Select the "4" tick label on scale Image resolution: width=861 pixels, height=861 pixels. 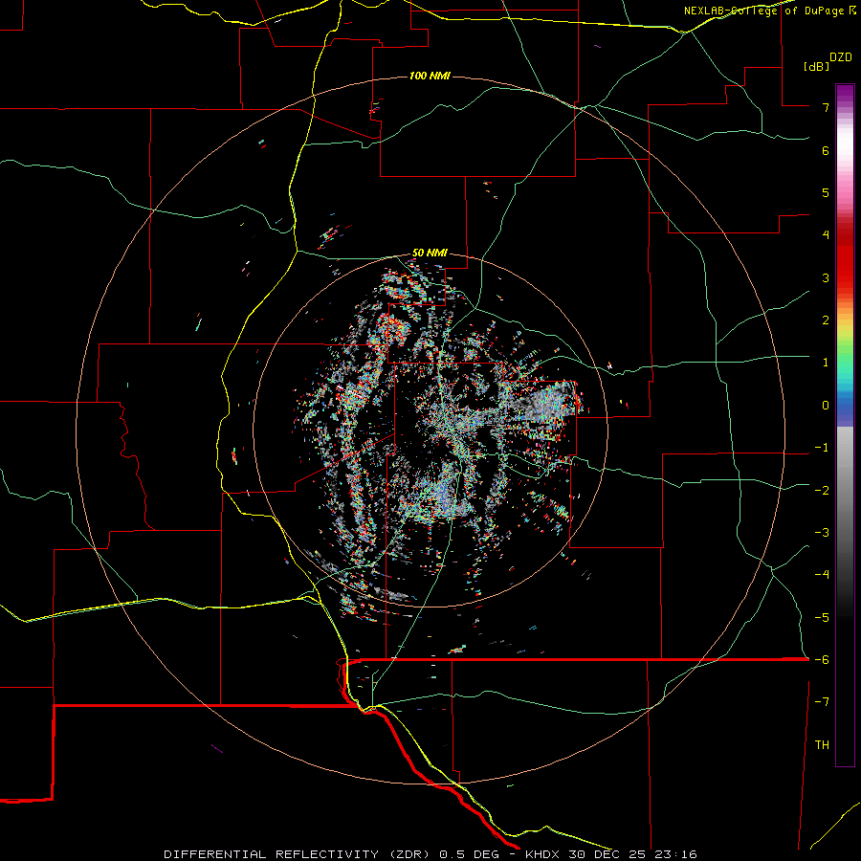coord(826,234)
